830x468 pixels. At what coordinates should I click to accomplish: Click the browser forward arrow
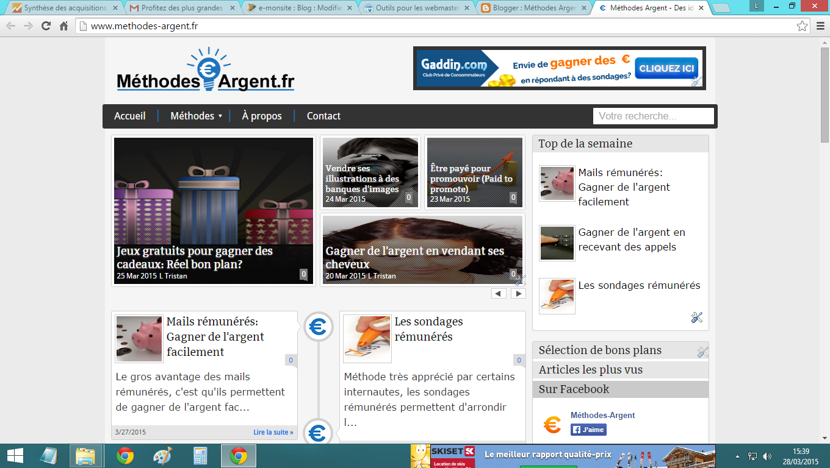28,26
